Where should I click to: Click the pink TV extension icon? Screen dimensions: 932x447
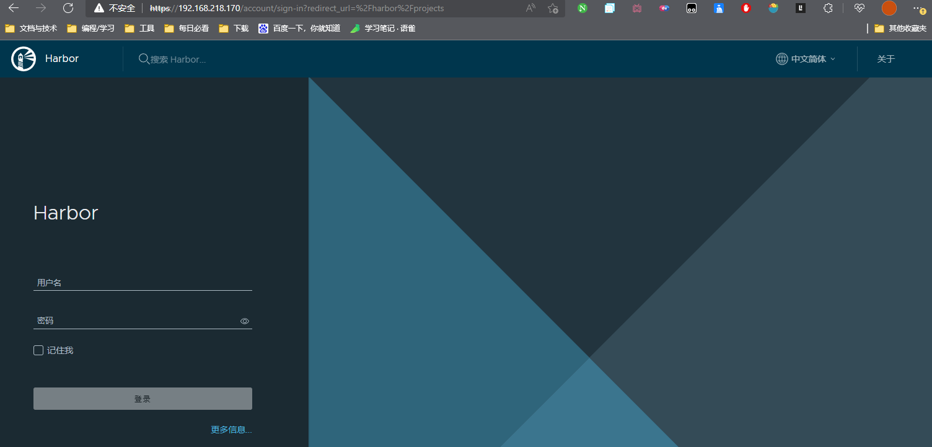coord(637,8)
